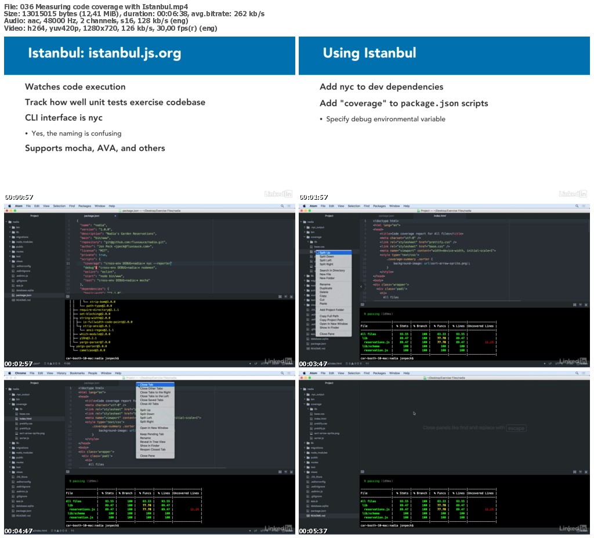The width and height of the screenshot is (594, 538).
Task: Select Copy Full Path in the context menu
Action: (x=334, y=316)
